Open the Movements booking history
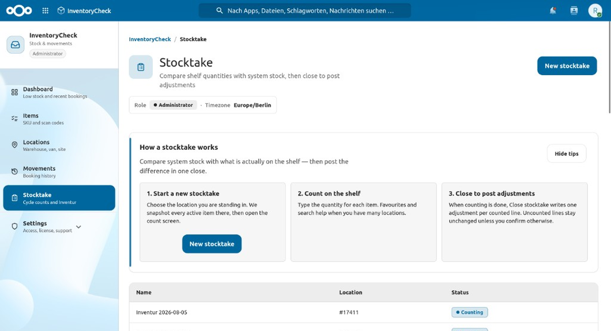Viewport: 611px width, 331px height. point(59,171)
